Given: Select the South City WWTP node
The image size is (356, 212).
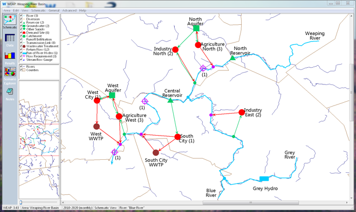Looking at the screenshot, I should tap(156, 153).
